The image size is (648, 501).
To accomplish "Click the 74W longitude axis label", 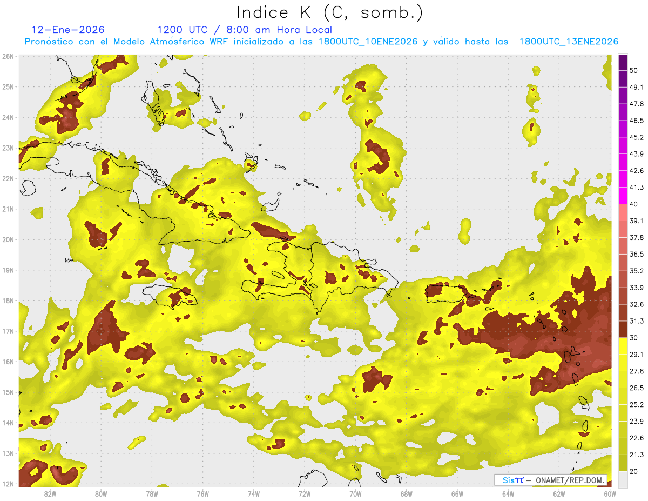I will [x=254, y=493].
